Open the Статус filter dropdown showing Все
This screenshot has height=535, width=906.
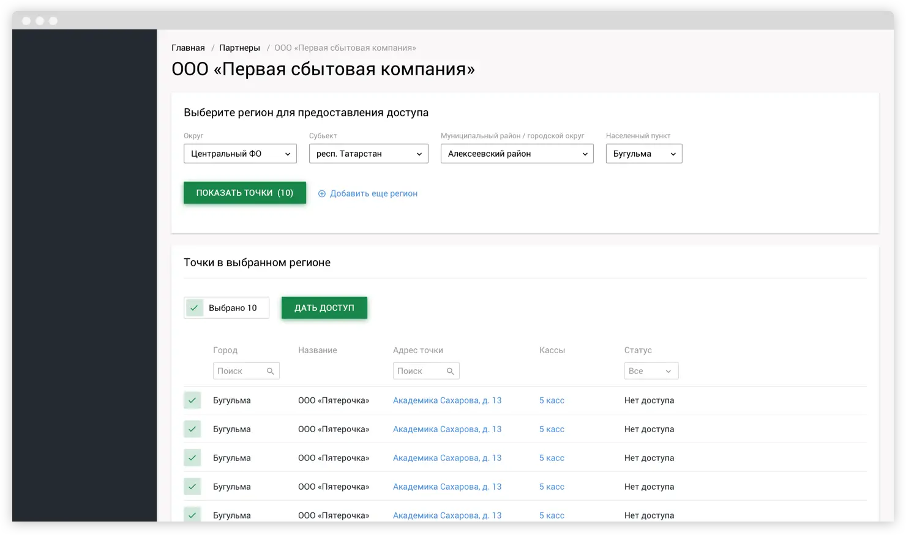[651, 371]
